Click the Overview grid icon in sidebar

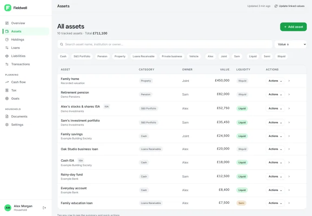tap(7, 23)
